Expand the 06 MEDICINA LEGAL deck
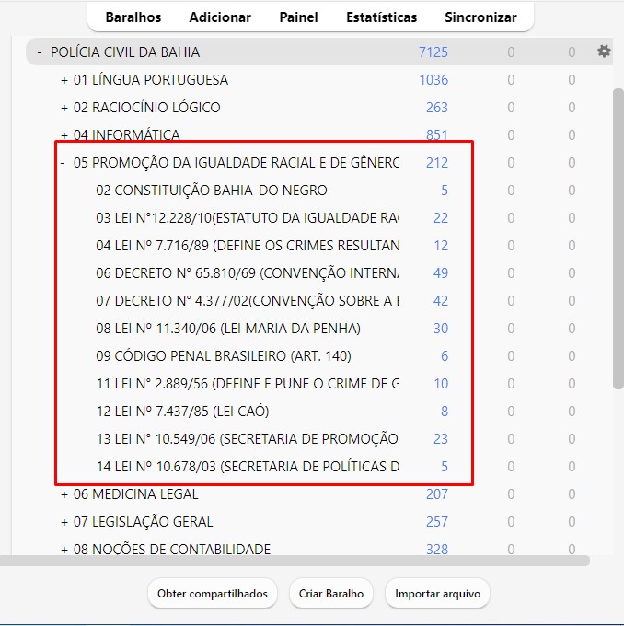 [x=64, y=494]
